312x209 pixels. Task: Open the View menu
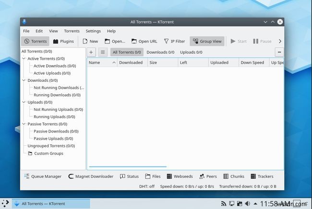tap(53, 31)
